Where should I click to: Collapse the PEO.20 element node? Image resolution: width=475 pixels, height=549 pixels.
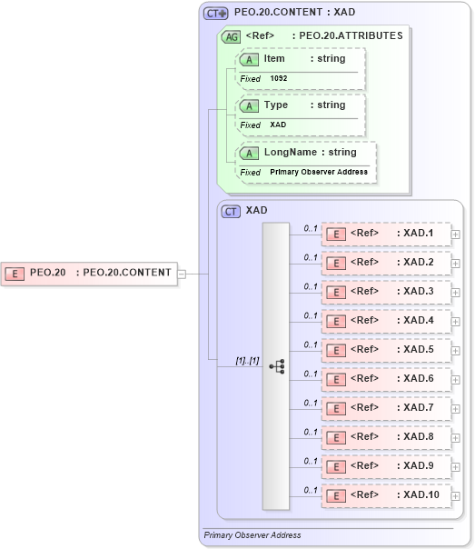point(182,274)
